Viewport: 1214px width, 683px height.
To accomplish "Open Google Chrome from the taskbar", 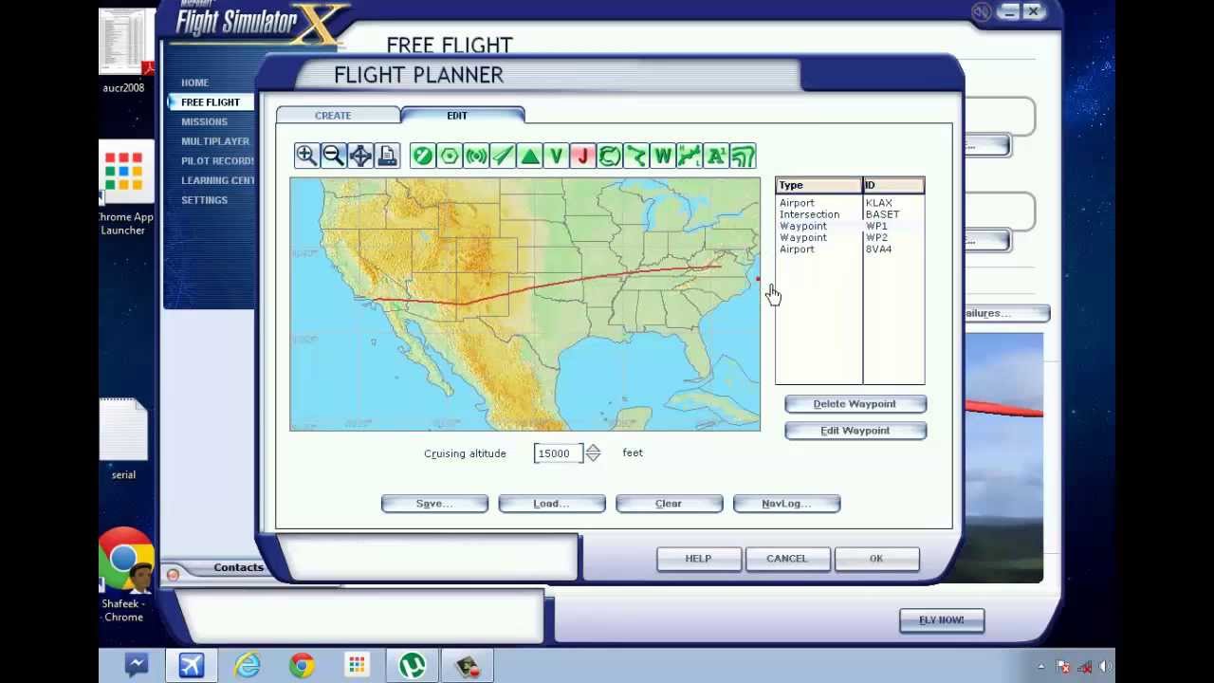I will click(302, 665).
